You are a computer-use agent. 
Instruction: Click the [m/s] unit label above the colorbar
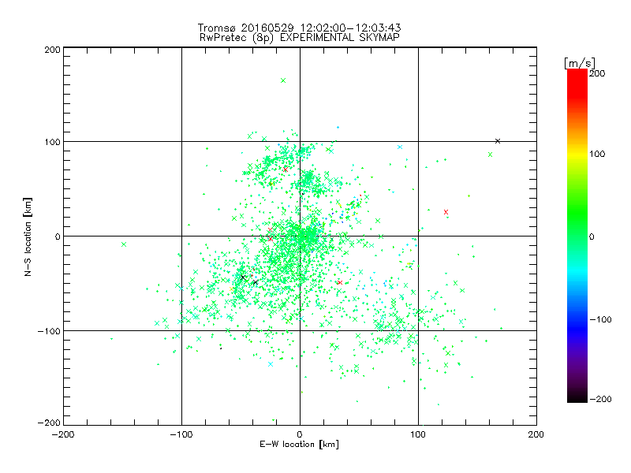[580, 63]
